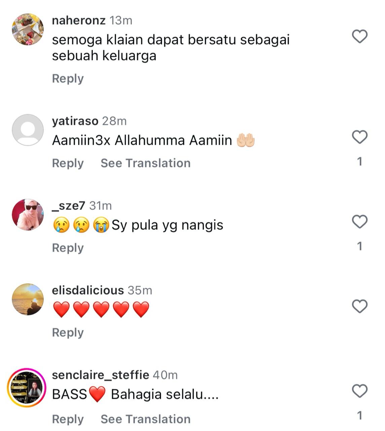Open elisdalicious sunset avatar

coord(28,299)
